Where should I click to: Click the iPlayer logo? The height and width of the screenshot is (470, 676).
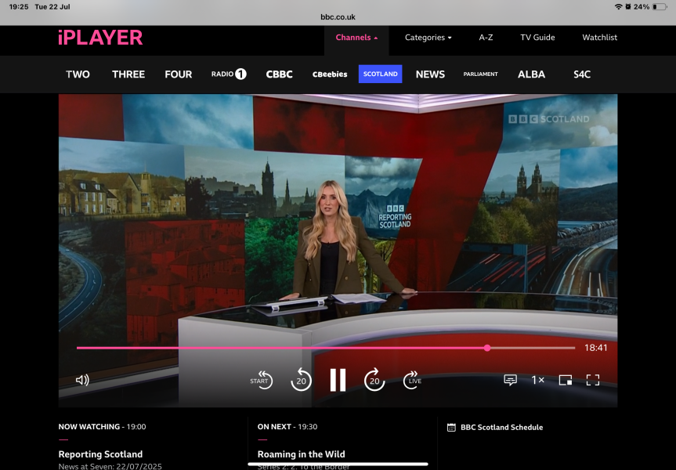(x=100, y=37)
